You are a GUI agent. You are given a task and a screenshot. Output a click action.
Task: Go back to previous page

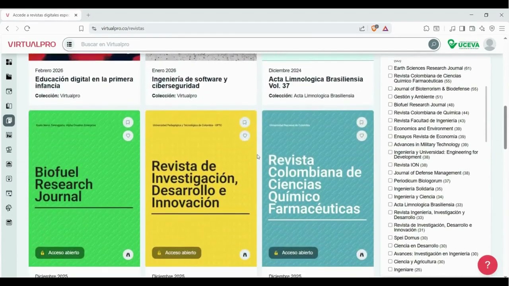coord(7,29)
